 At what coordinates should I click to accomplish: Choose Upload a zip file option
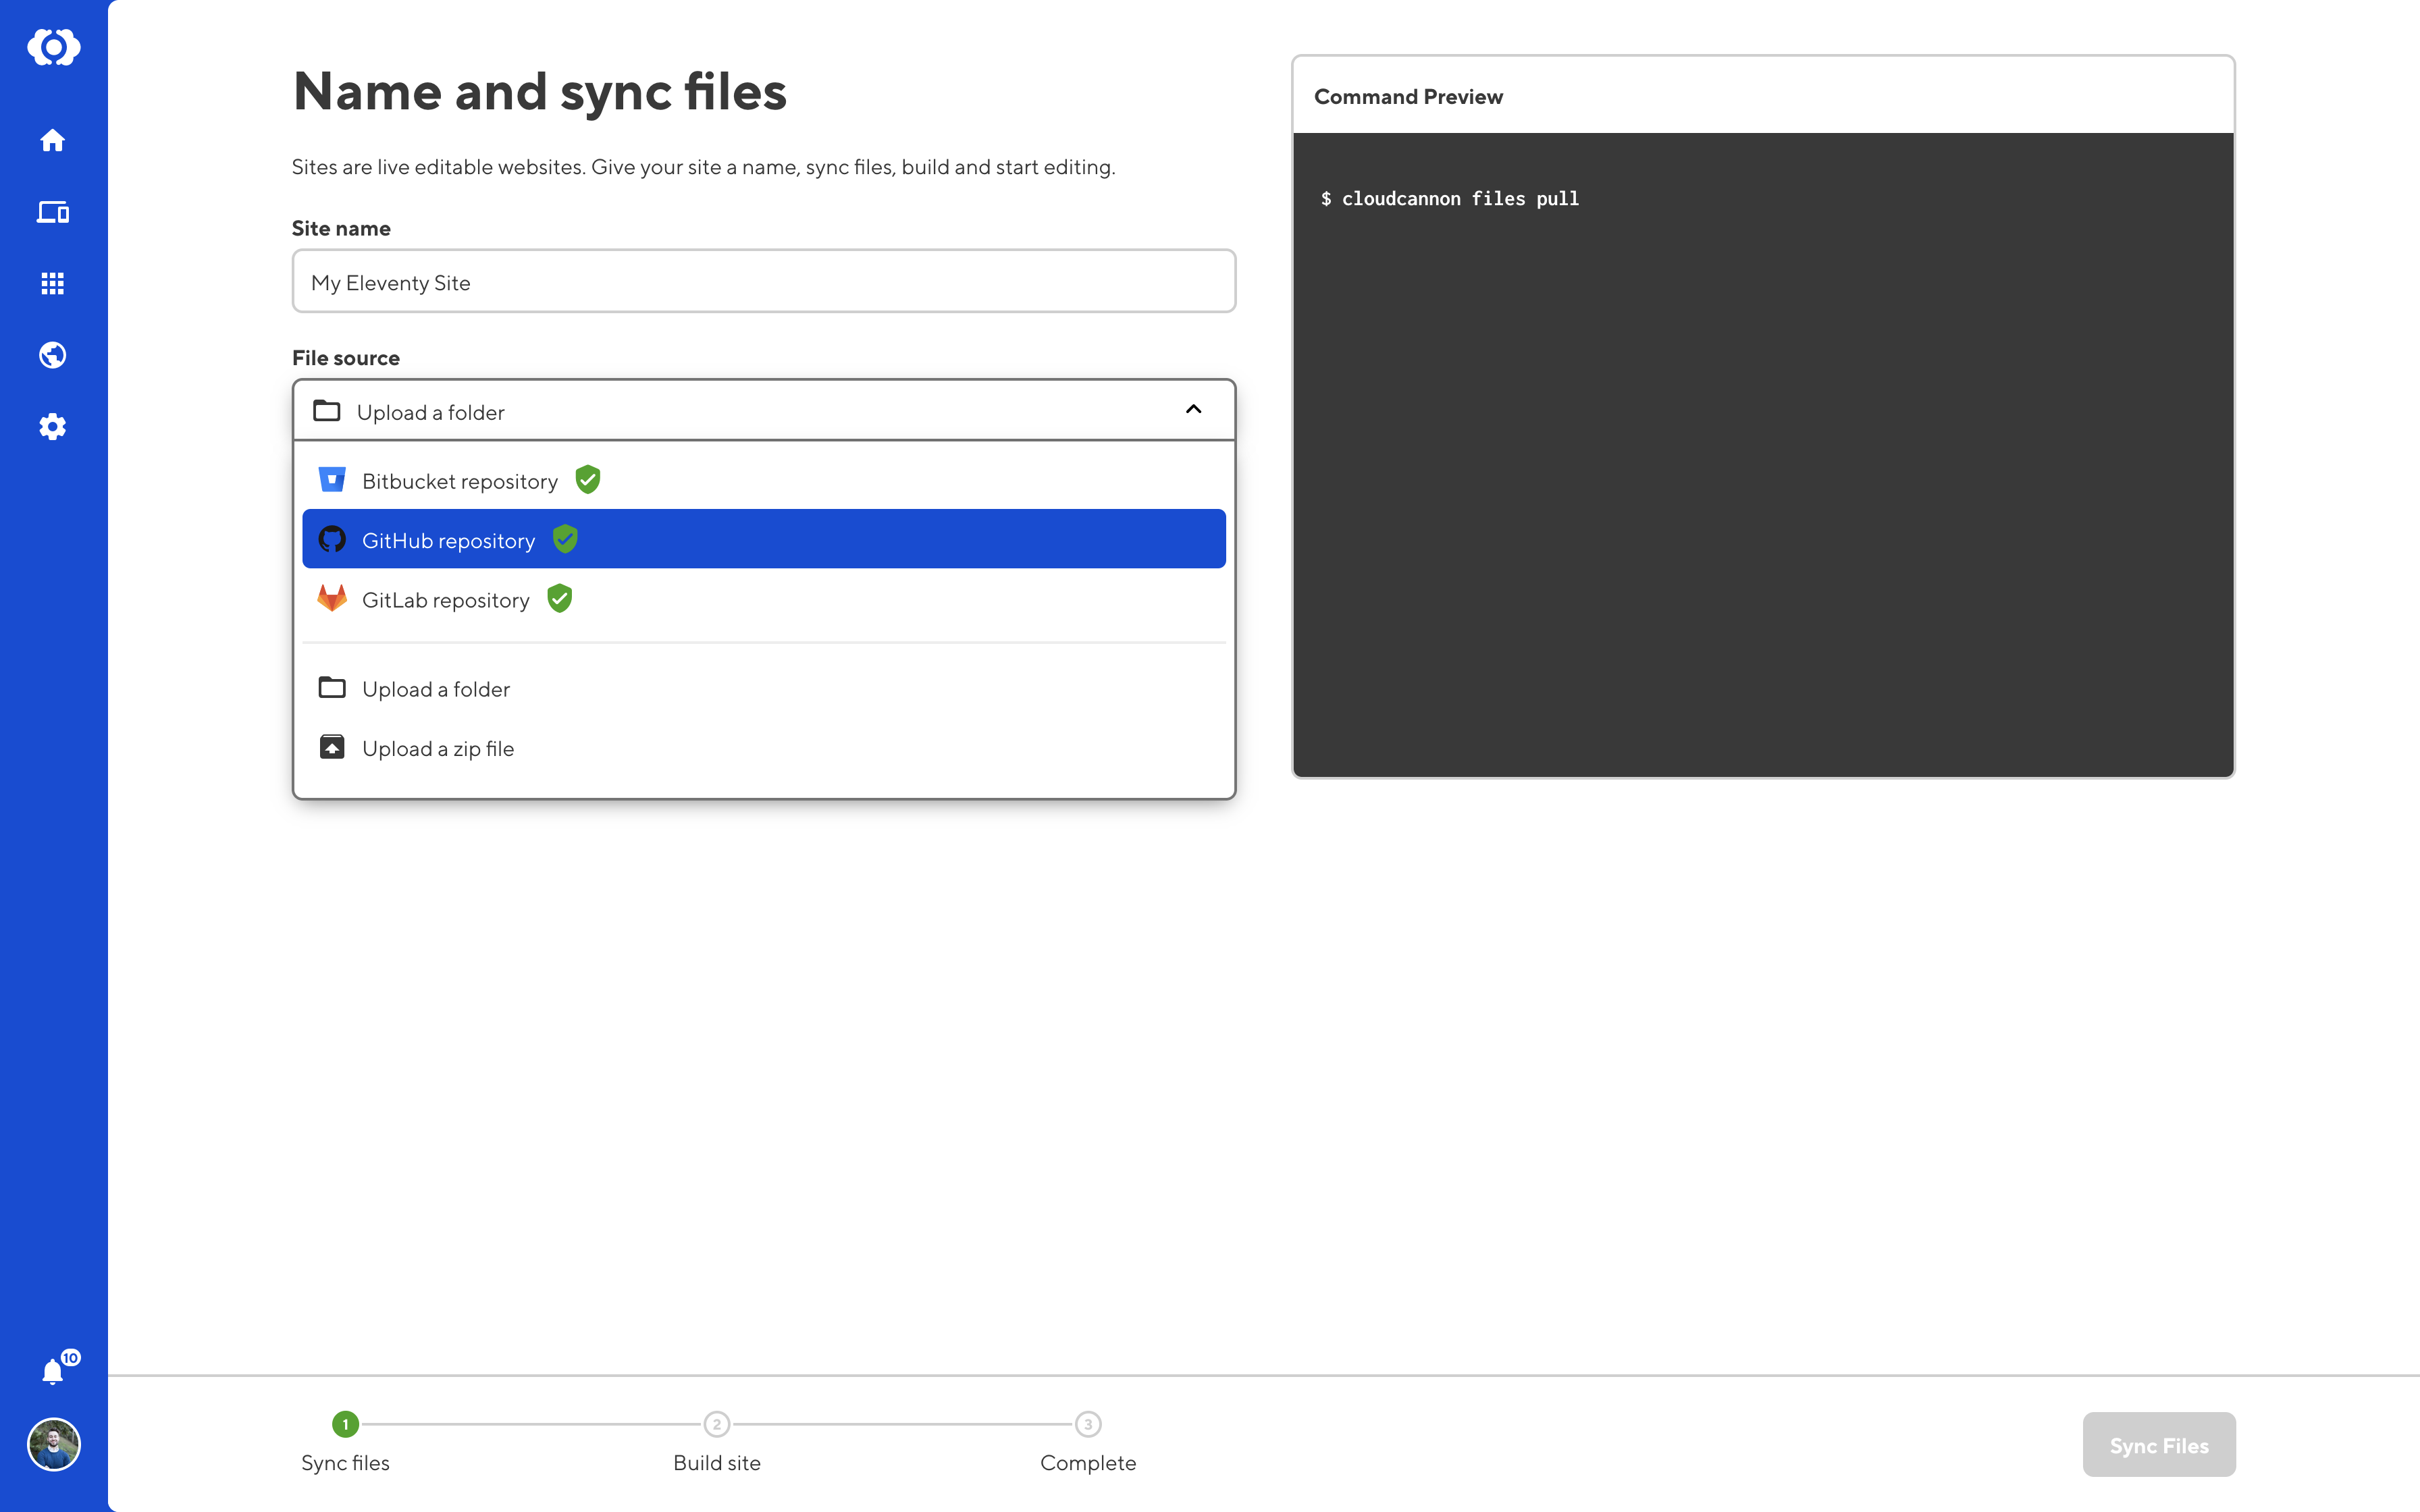438,749
